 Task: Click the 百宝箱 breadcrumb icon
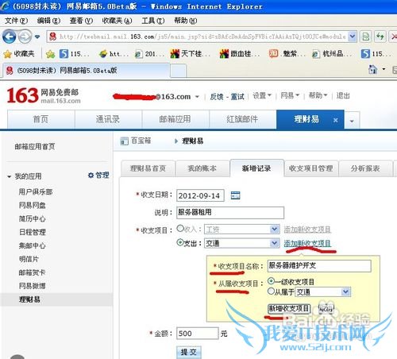point(124,141)
